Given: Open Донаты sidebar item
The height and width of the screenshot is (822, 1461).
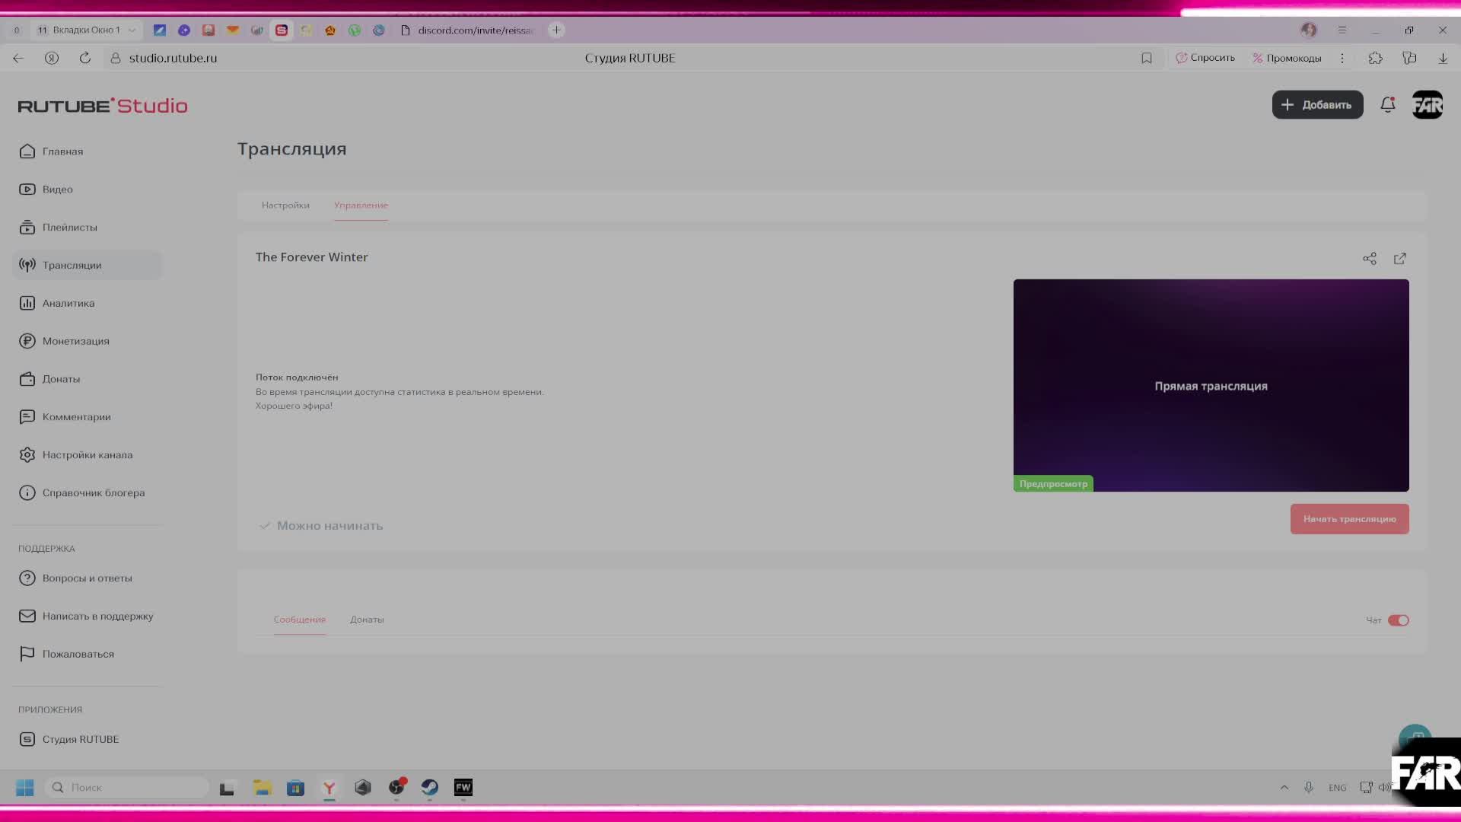Looking at the screenshot, I should point(61,379).
